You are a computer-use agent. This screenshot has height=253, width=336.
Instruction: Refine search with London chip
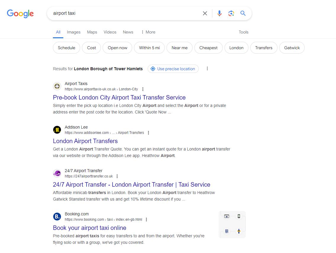pyautogui.click(x=236, y=48)
